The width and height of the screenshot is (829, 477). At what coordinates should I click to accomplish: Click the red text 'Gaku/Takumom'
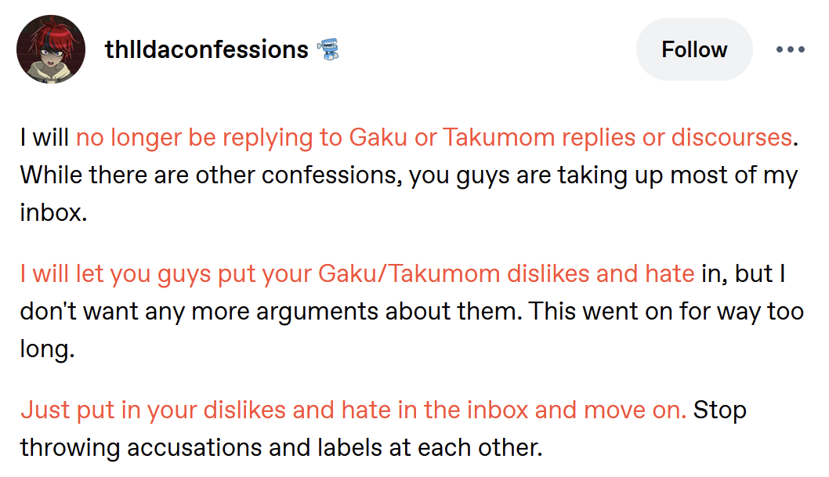(409, 274)
